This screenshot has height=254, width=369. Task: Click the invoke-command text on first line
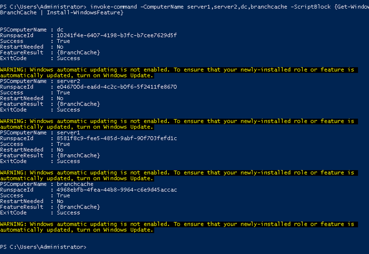113,7
